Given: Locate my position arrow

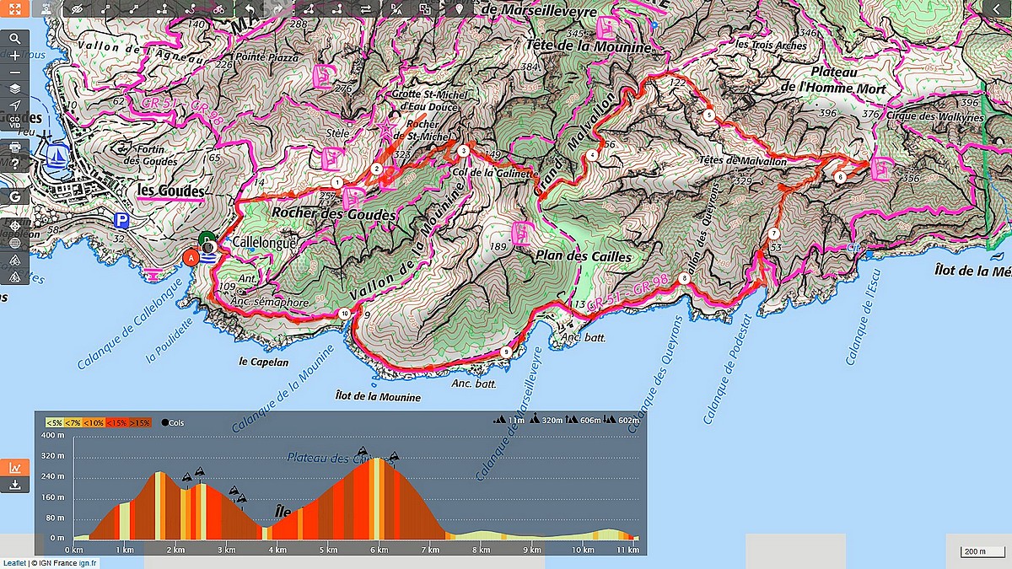Looking at the screenshot, I should 15,105.
